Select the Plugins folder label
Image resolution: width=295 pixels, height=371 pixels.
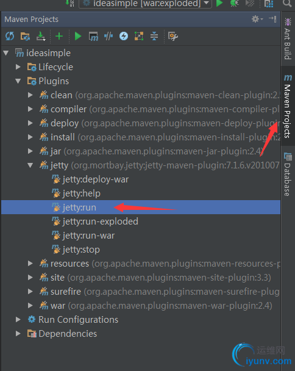[x=54, y=81]
